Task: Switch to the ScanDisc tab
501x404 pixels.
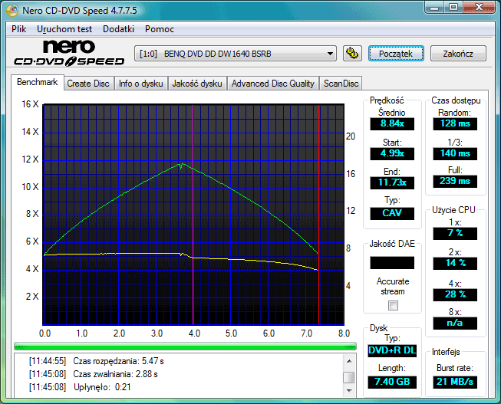Action: click(x=341, y=84)
